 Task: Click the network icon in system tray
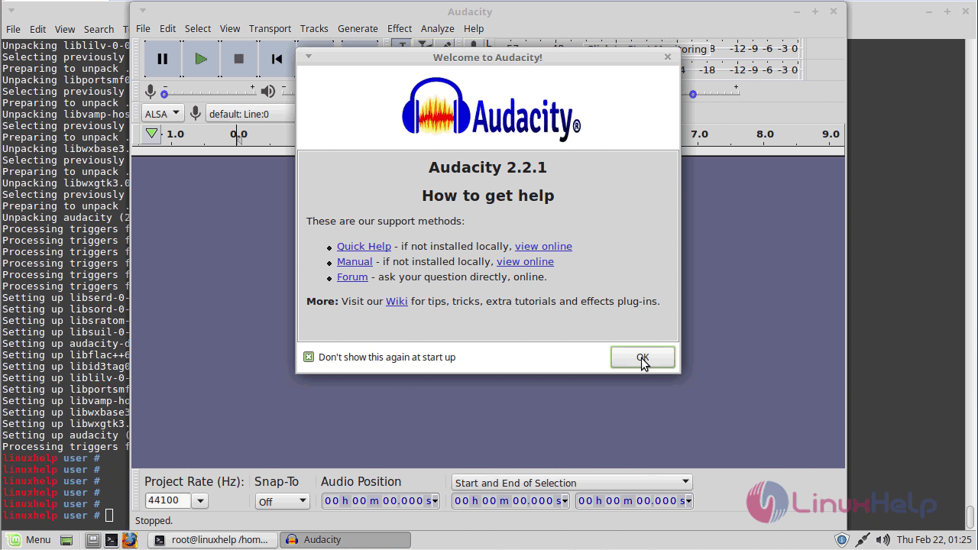(x=862, y=540)
